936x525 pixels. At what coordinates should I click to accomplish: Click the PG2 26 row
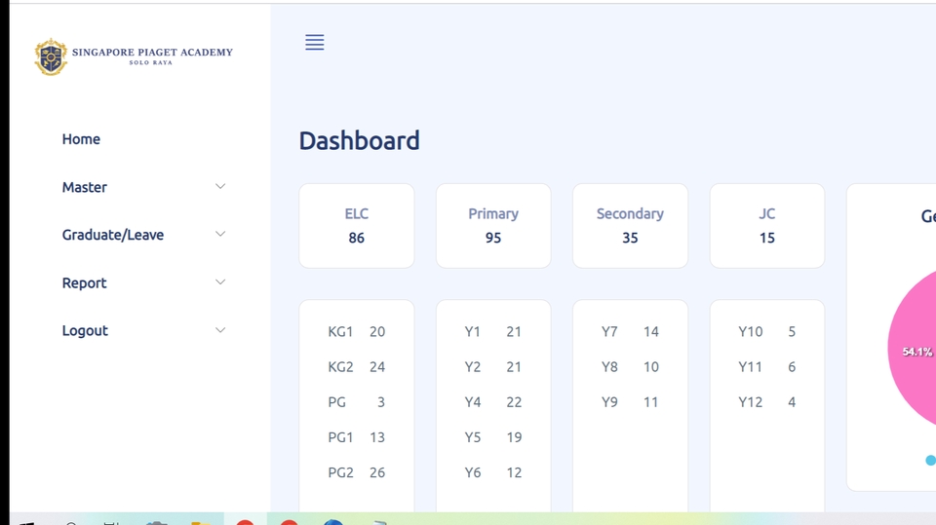(357, 472)
